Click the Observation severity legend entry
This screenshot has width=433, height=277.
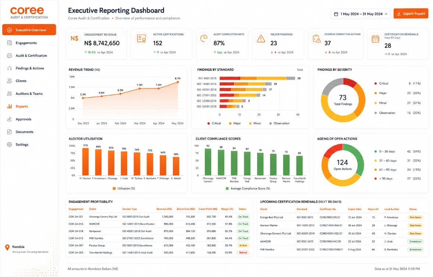click(x=397, y=113)
